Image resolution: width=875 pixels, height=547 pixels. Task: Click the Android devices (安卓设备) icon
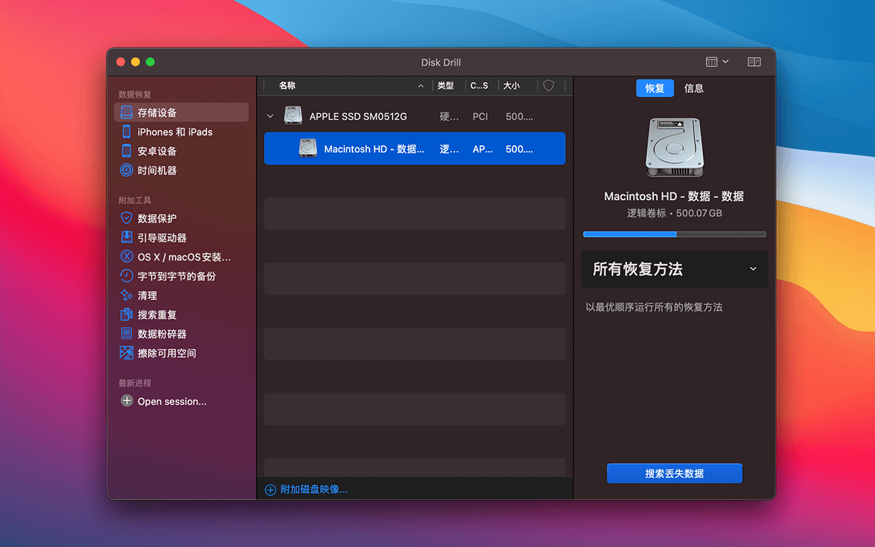(126, 151)
